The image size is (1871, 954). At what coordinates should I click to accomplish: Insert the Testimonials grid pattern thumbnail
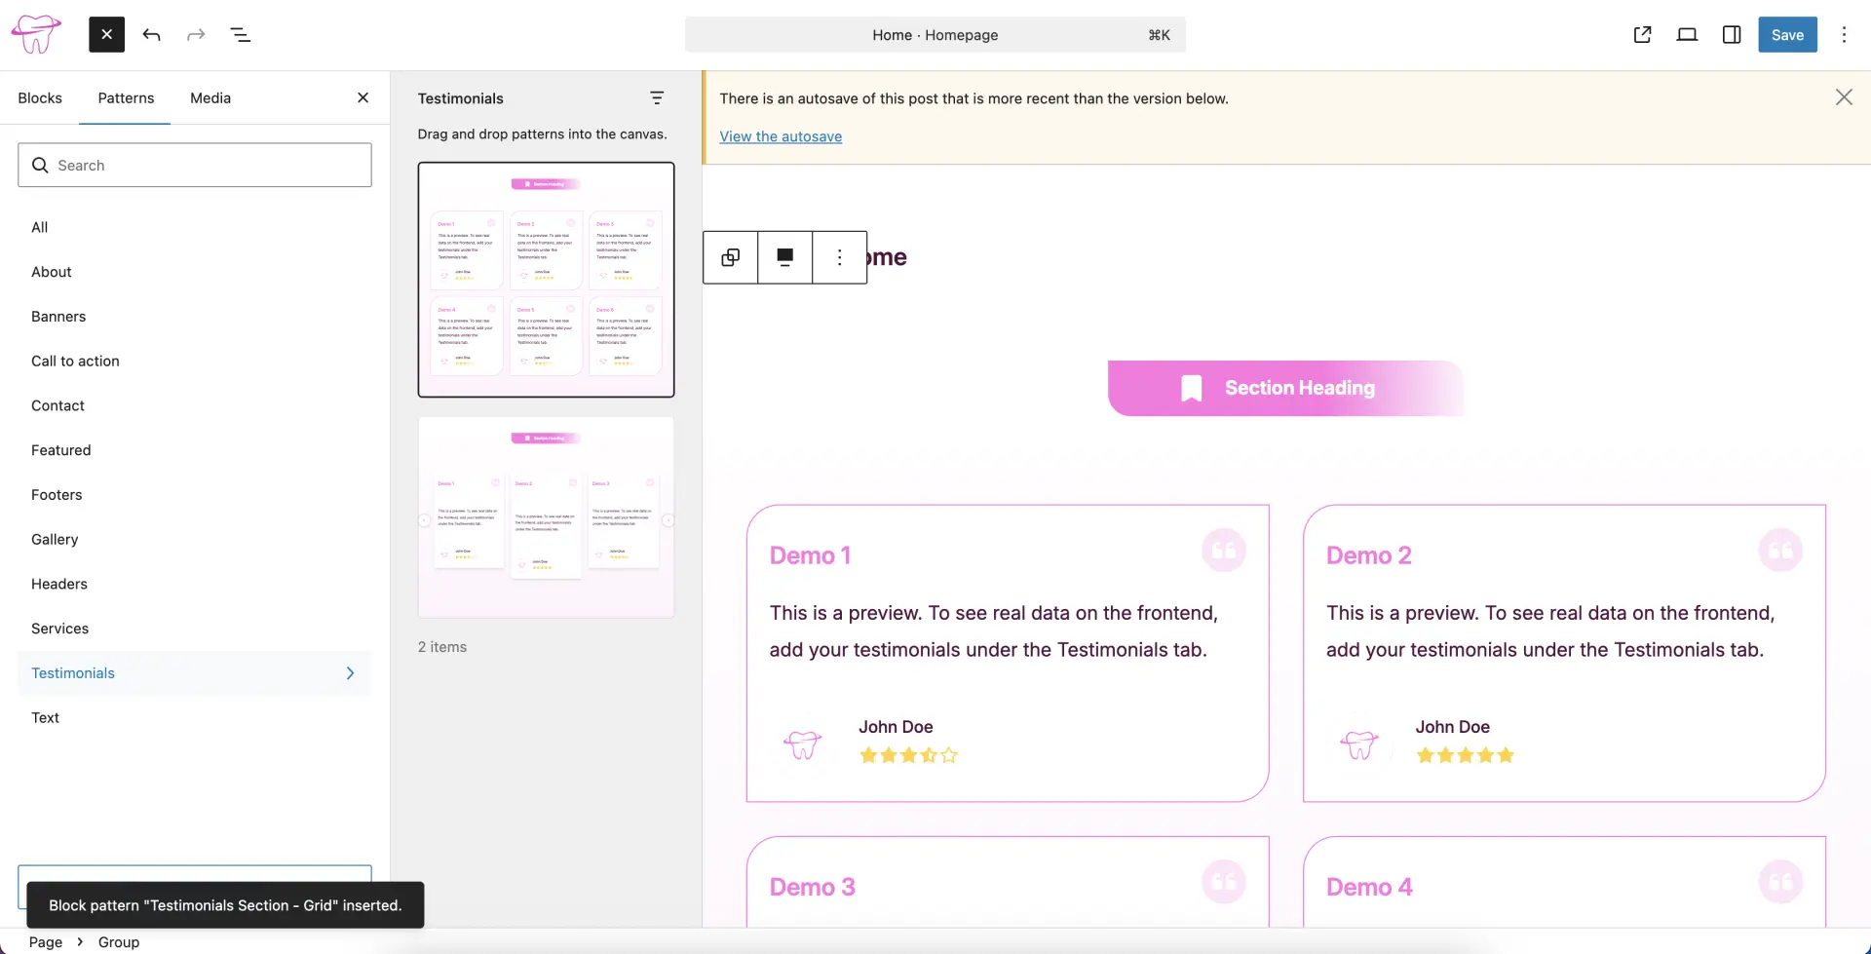click(x=546, y=280)
